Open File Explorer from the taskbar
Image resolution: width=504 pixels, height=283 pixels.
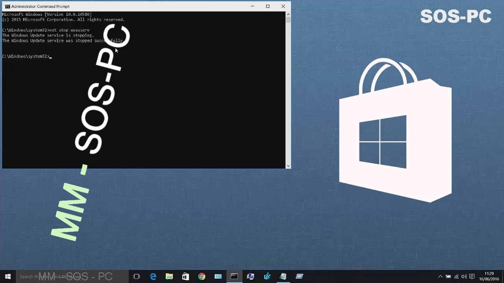tap(169, 277)
